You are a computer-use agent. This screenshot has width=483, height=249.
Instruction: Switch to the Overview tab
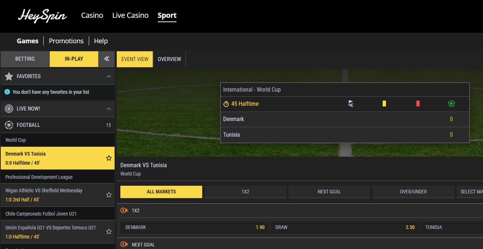[169, 59]
